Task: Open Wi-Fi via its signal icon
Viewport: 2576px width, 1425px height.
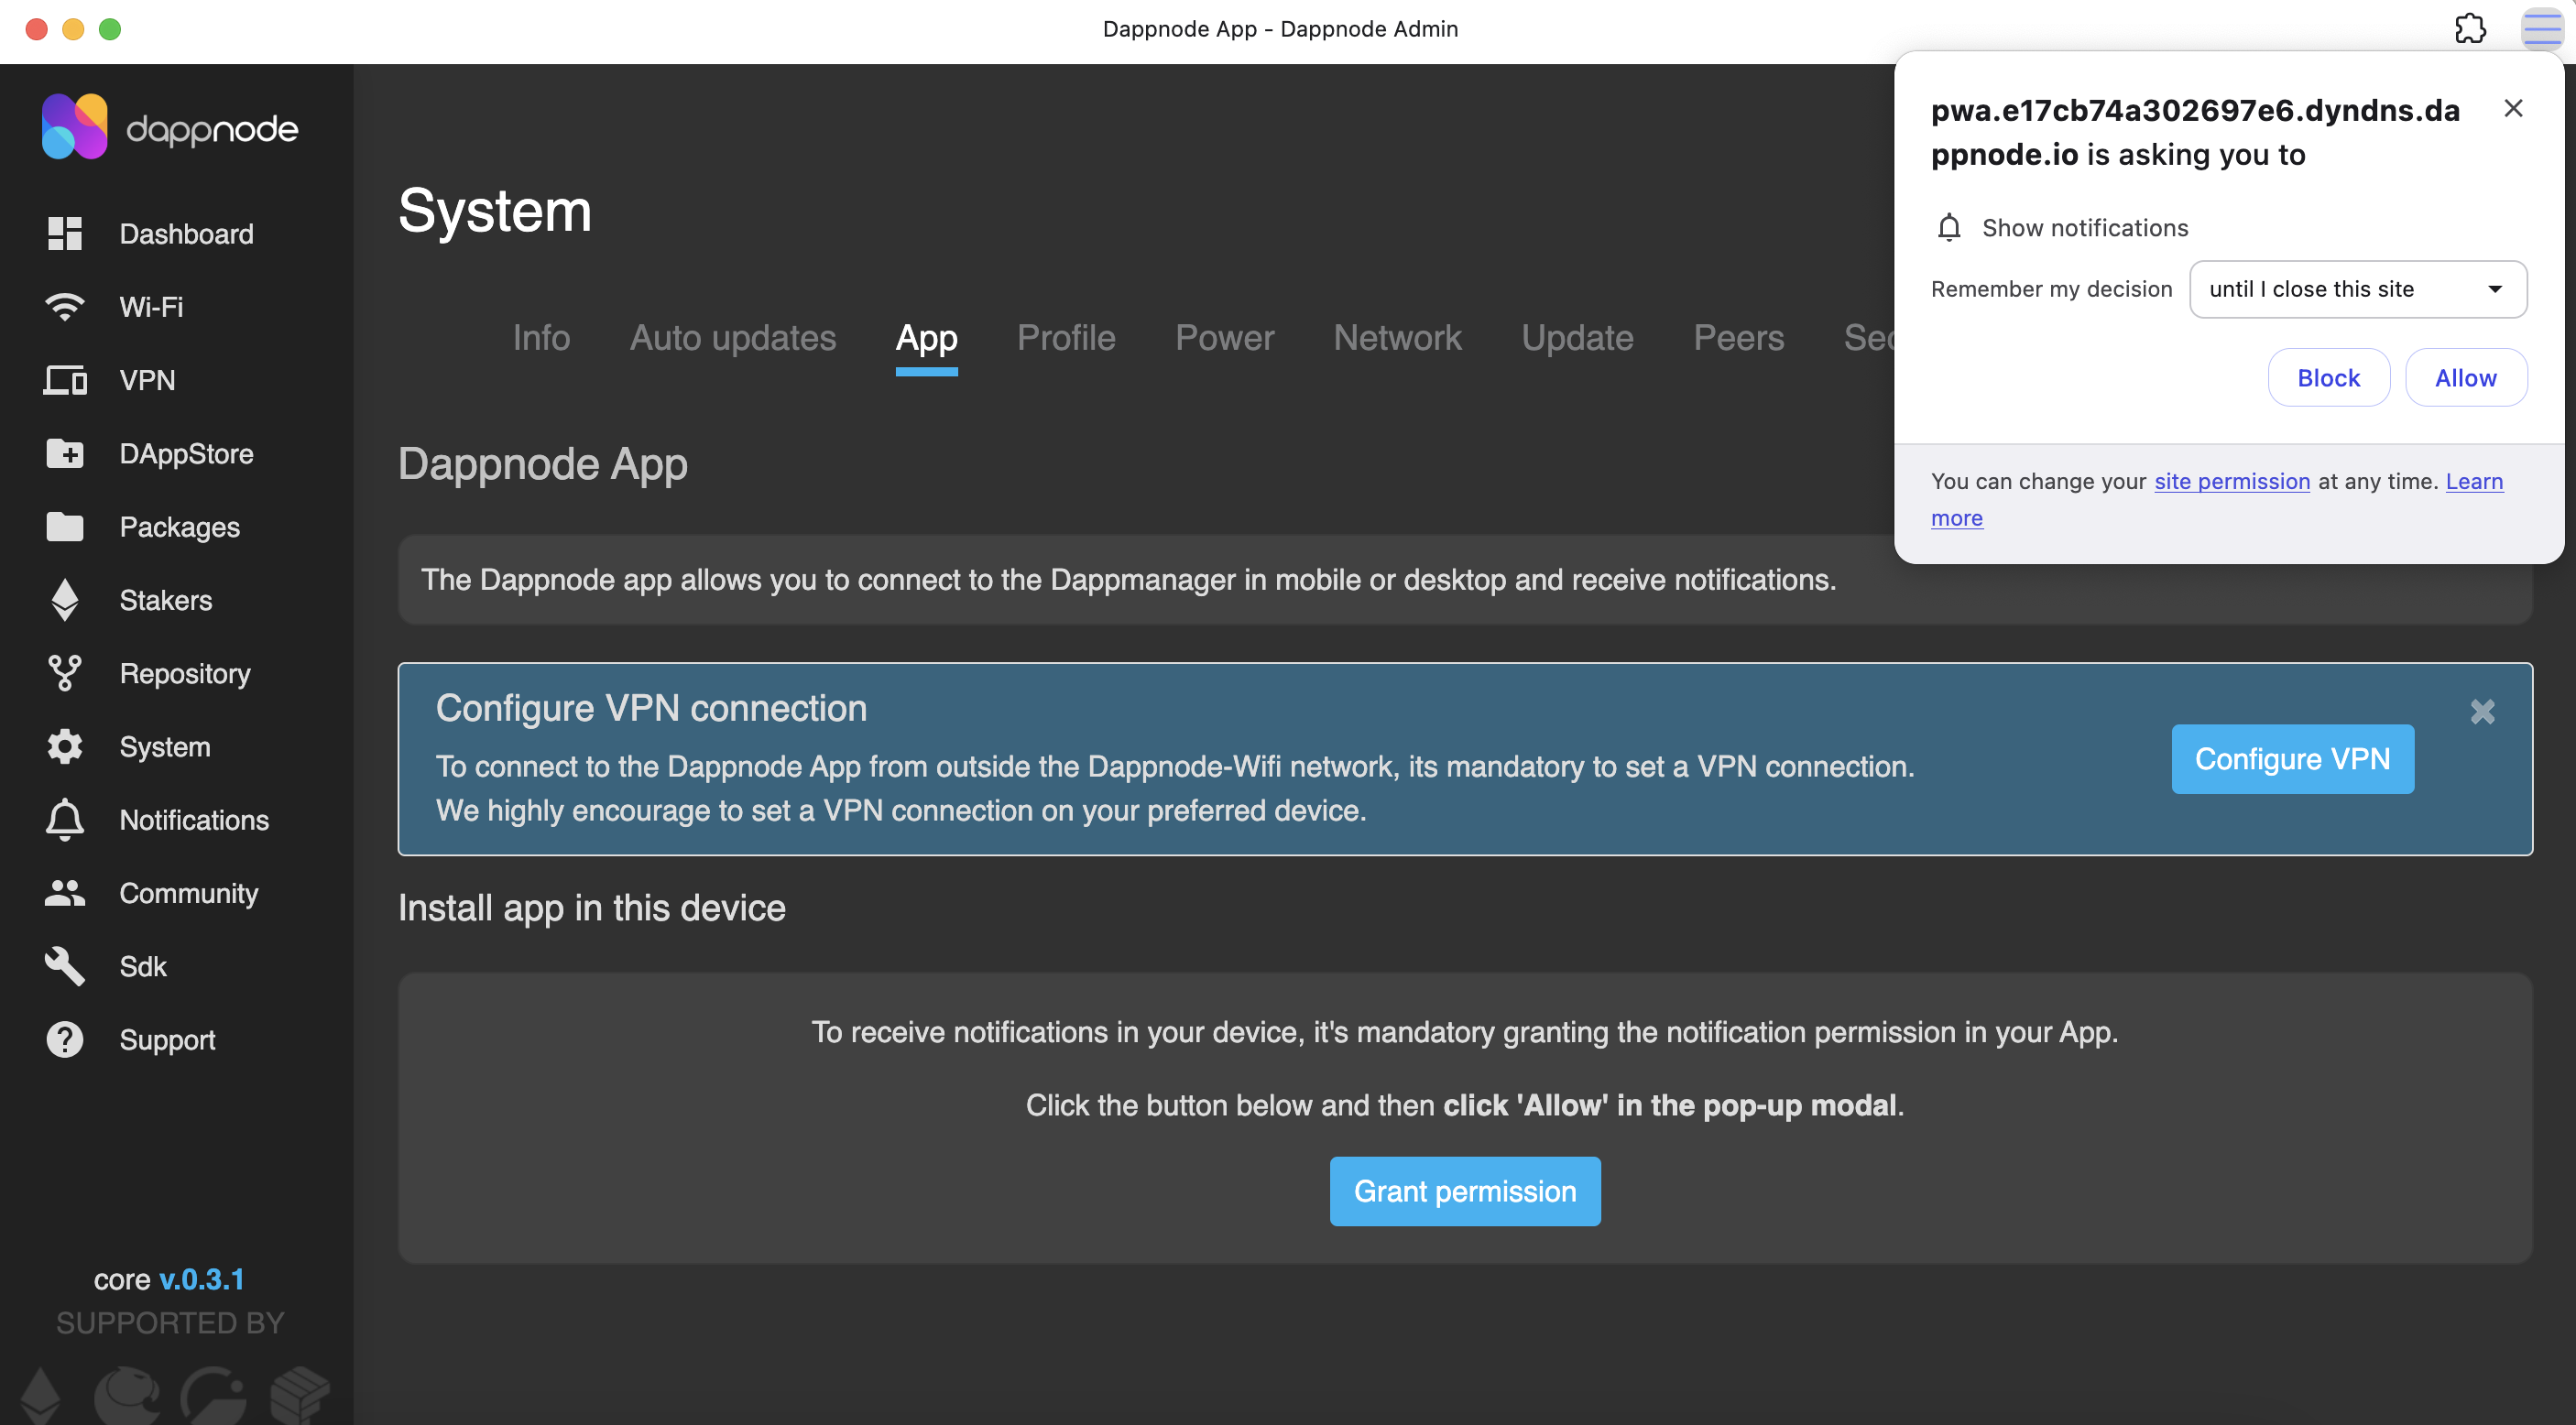Action: point(65,307)
